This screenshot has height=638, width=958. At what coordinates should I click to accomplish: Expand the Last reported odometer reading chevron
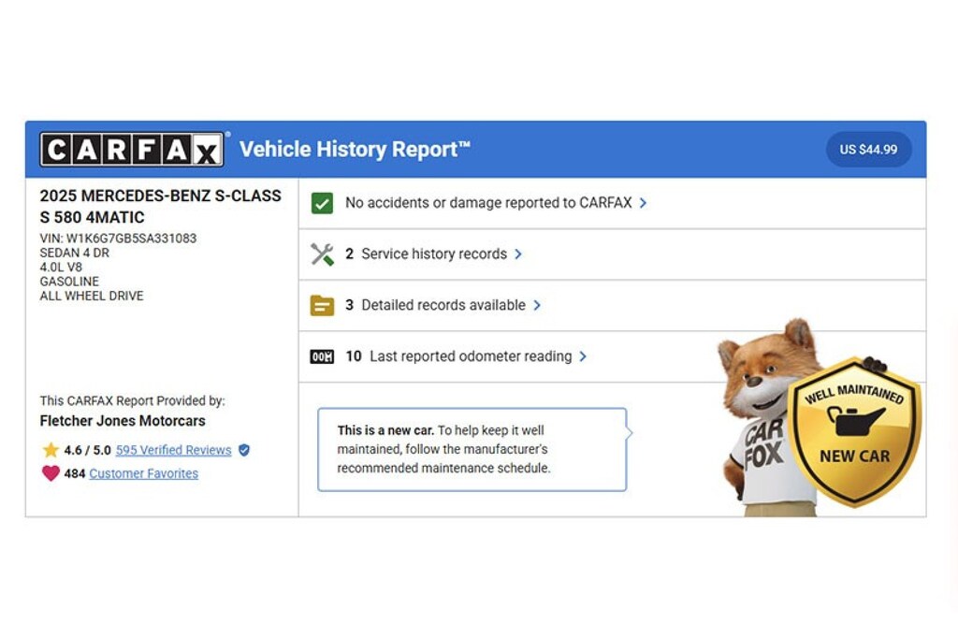click(x=583, y=356)
